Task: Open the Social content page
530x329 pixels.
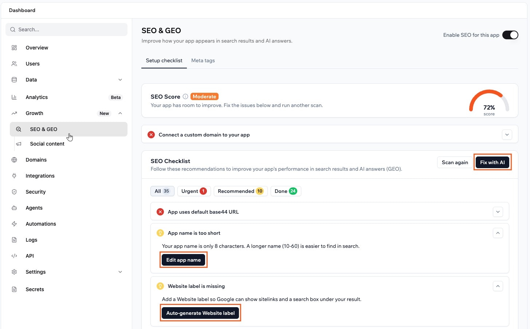Action: click(x=47, y=144)
